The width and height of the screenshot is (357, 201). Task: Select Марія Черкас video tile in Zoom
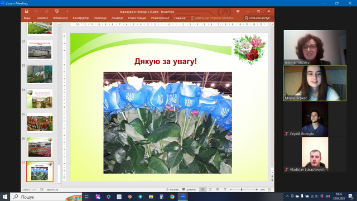pos(315,83)
